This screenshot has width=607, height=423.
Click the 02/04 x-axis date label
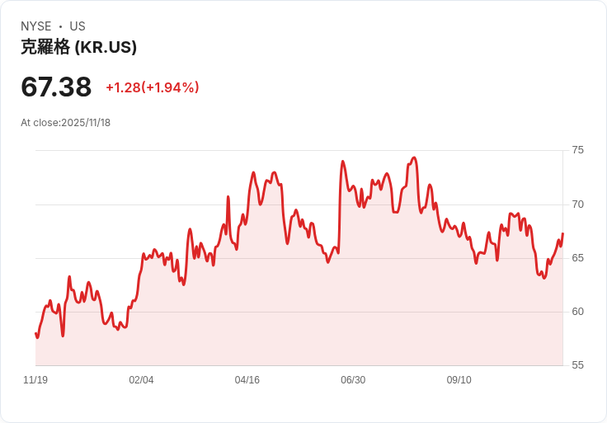coord(141,380)
